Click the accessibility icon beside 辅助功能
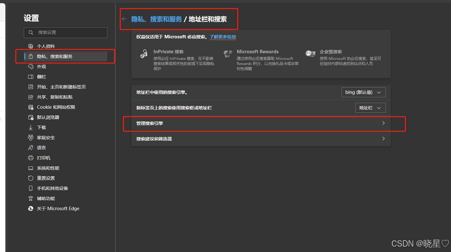The image size is (451, 252). (x=31, y=198)
